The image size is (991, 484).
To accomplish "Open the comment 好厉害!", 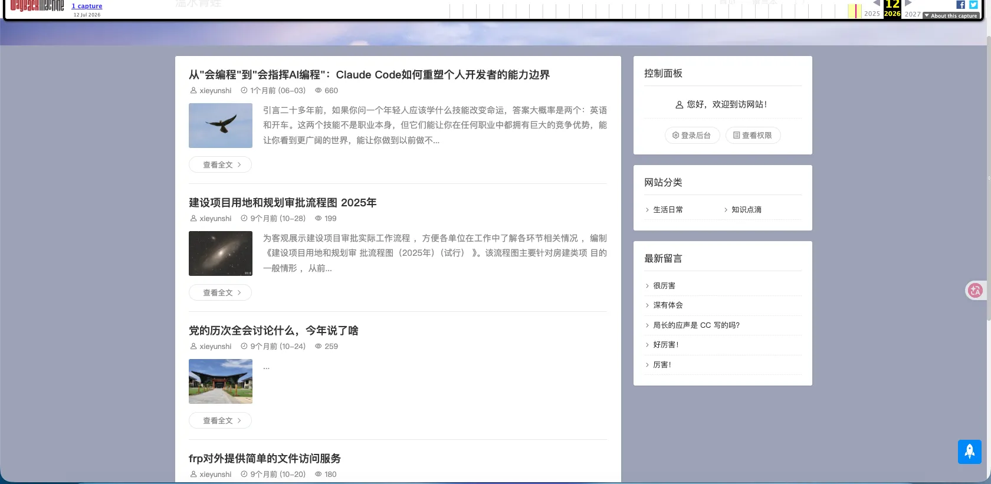I will 666,345.
